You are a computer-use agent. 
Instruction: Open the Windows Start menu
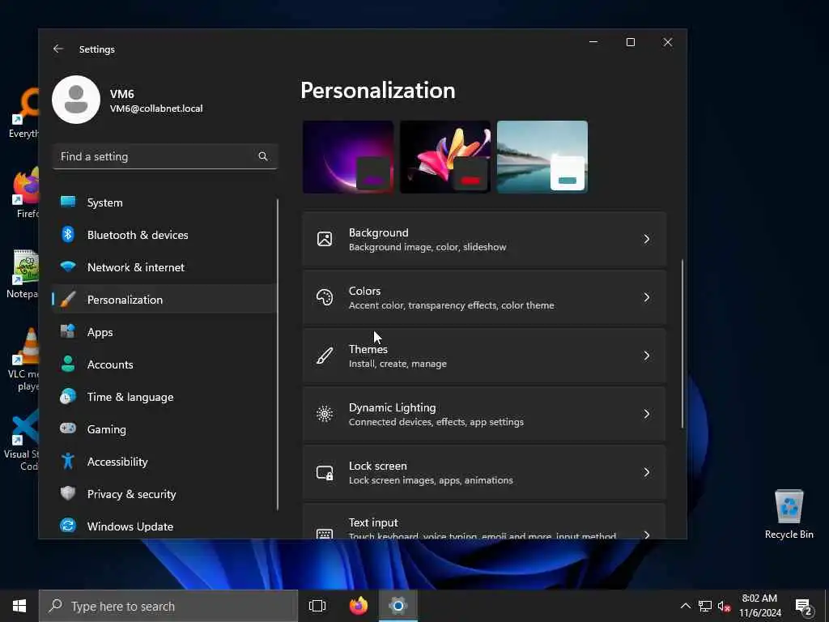pos(19,606)
